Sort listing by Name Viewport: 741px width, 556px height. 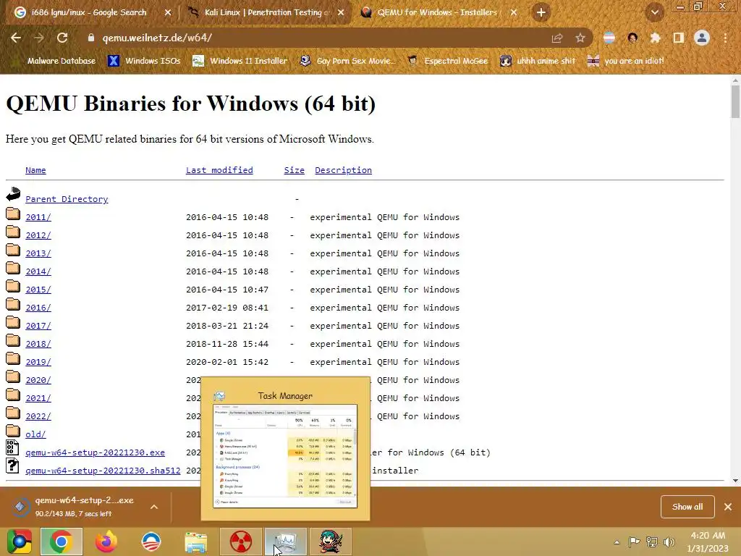(35, 170)
